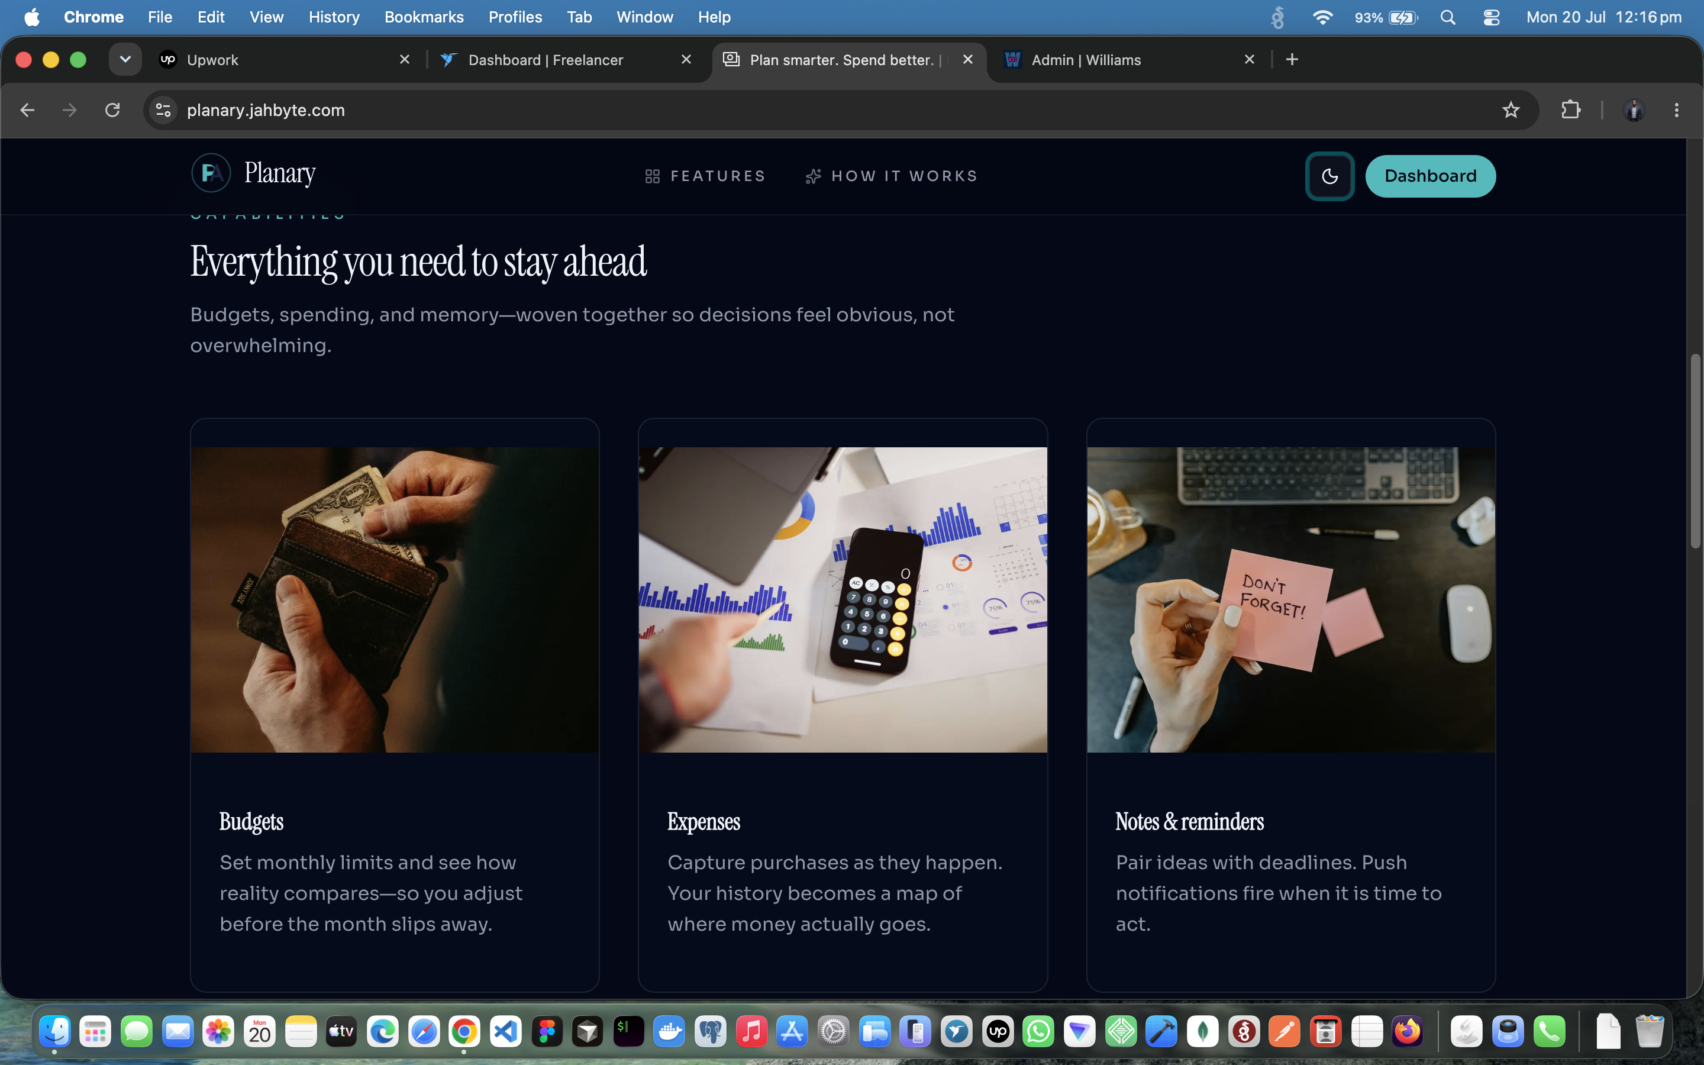Open the Window menu

coord(644,17)
